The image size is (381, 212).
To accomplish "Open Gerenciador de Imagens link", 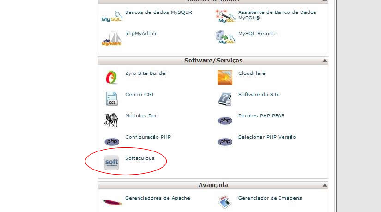I will [x=270, y=198].
